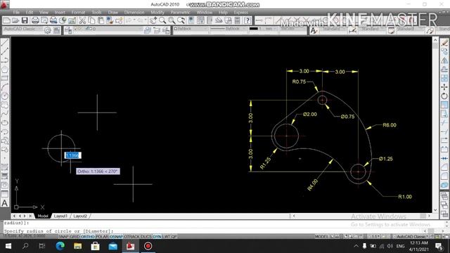Open the dimension style Standard dropdown

click(371, 30)
